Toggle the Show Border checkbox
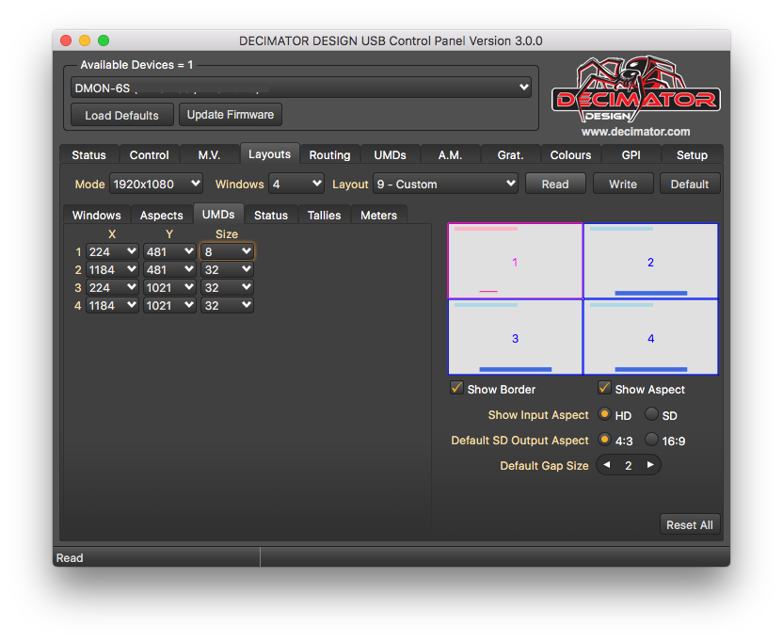This screenshot has height=642, width=783. click(456, 388)
